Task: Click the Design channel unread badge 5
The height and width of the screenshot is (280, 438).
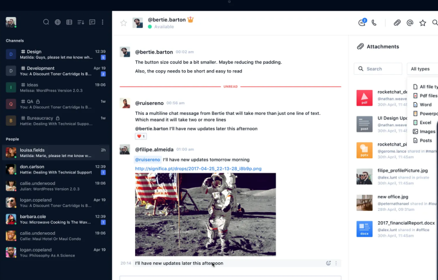Action: coord(103,57)
